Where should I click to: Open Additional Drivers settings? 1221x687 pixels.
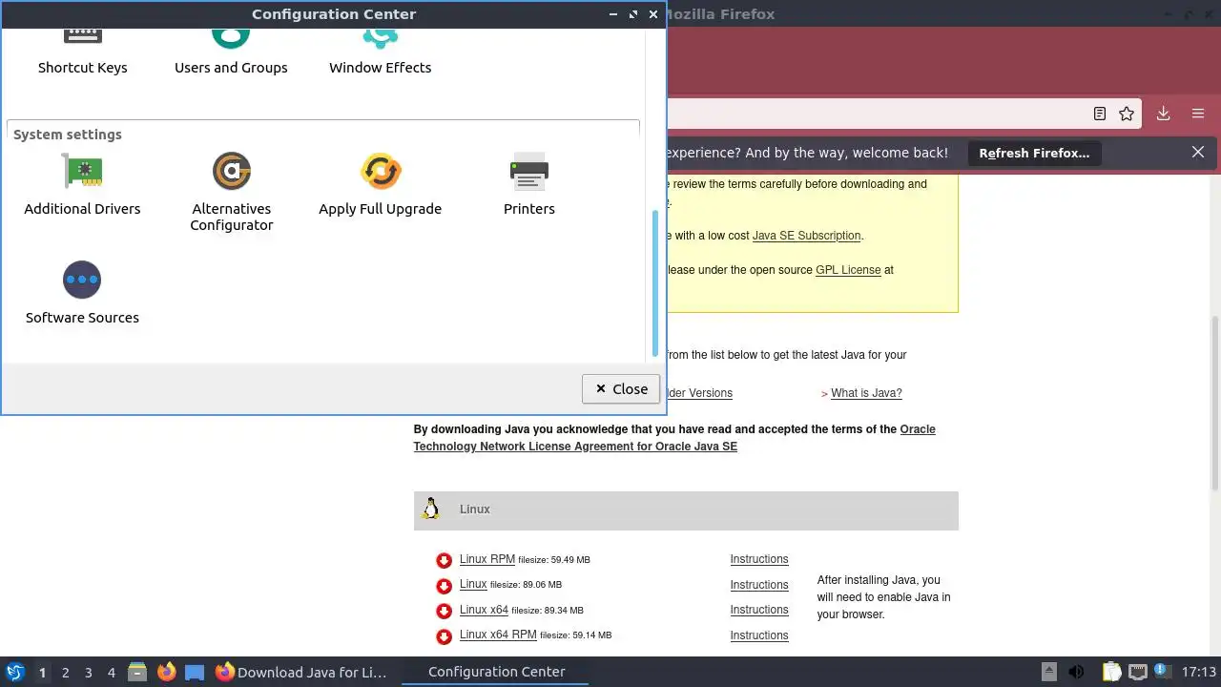82,184
